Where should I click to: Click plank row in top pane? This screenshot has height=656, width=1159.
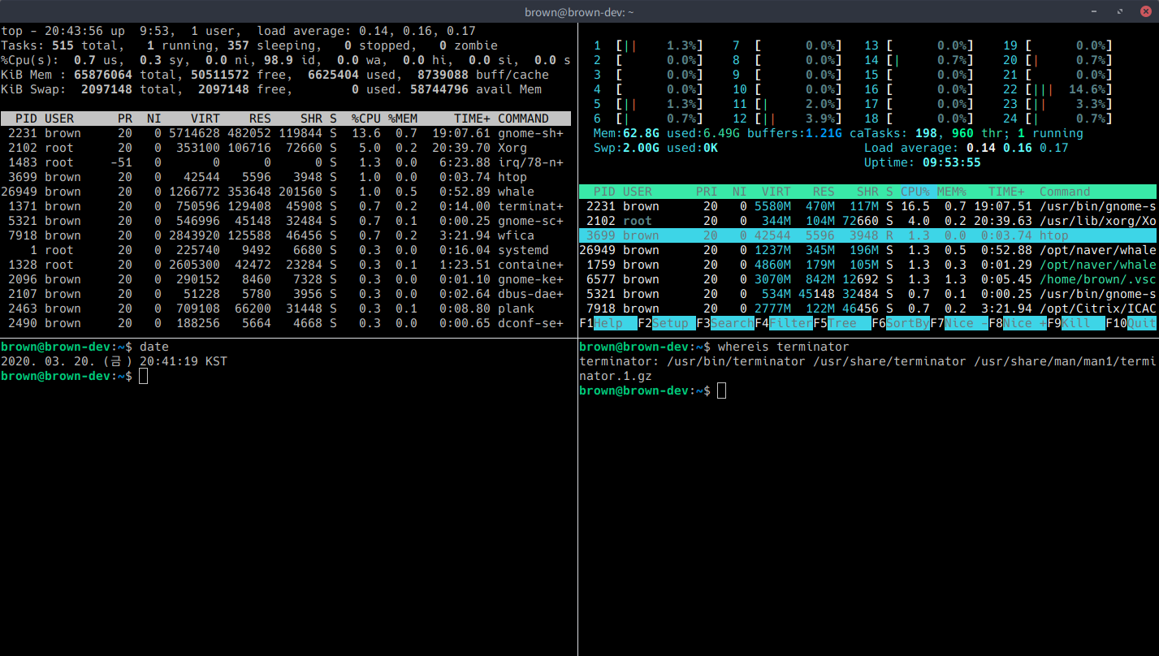(x=286, y=309)
